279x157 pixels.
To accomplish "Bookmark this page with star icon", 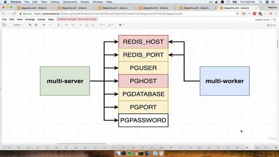I will pos(237,14).
